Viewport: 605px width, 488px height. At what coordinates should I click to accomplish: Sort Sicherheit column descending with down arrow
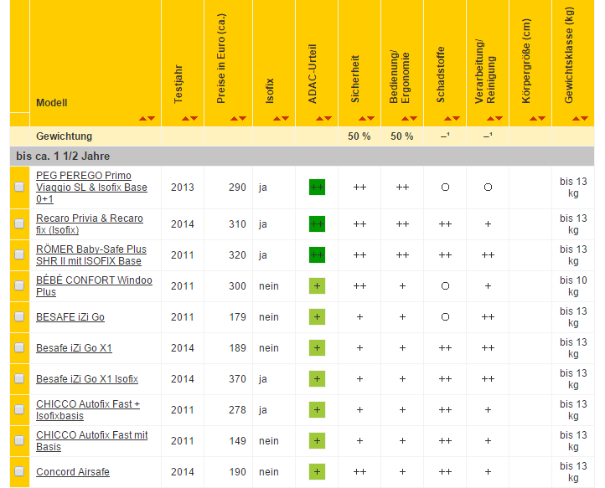point(371,119)
